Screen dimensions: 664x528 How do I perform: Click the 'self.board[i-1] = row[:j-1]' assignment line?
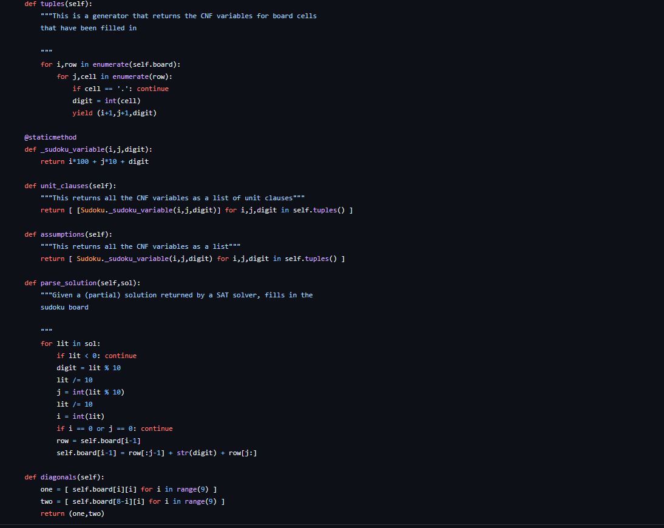tap(157, 453)
